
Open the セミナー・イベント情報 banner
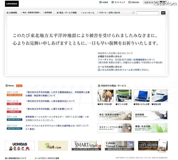(115, 128)
